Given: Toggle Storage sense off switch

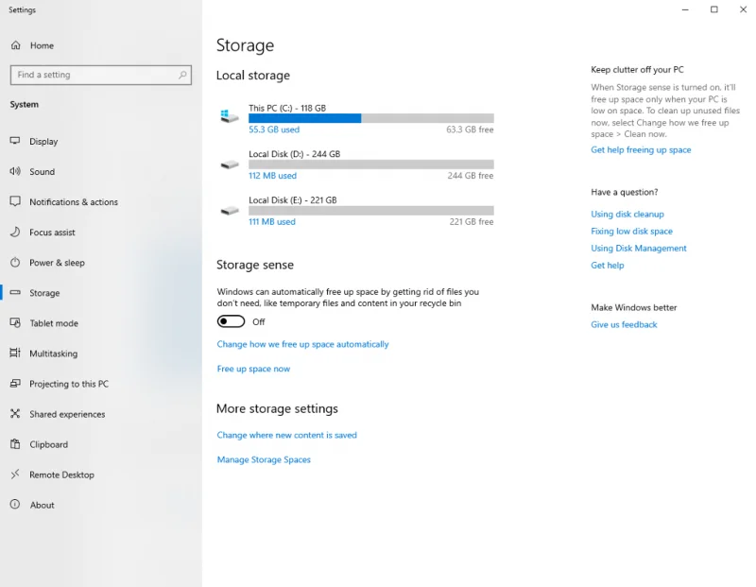Looking at the screenshot, I should (231, 320).
